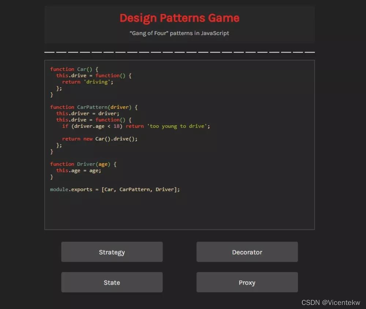The width and height of the screenshot is (366, 309).
Task: Choose the Decorator answer button
Action: [x=247, y=252]
